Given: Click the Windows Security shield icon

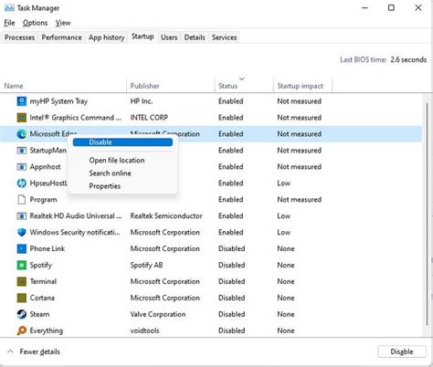Looking at the screenshot, I should pyautogui.click(x=22, y=232).
